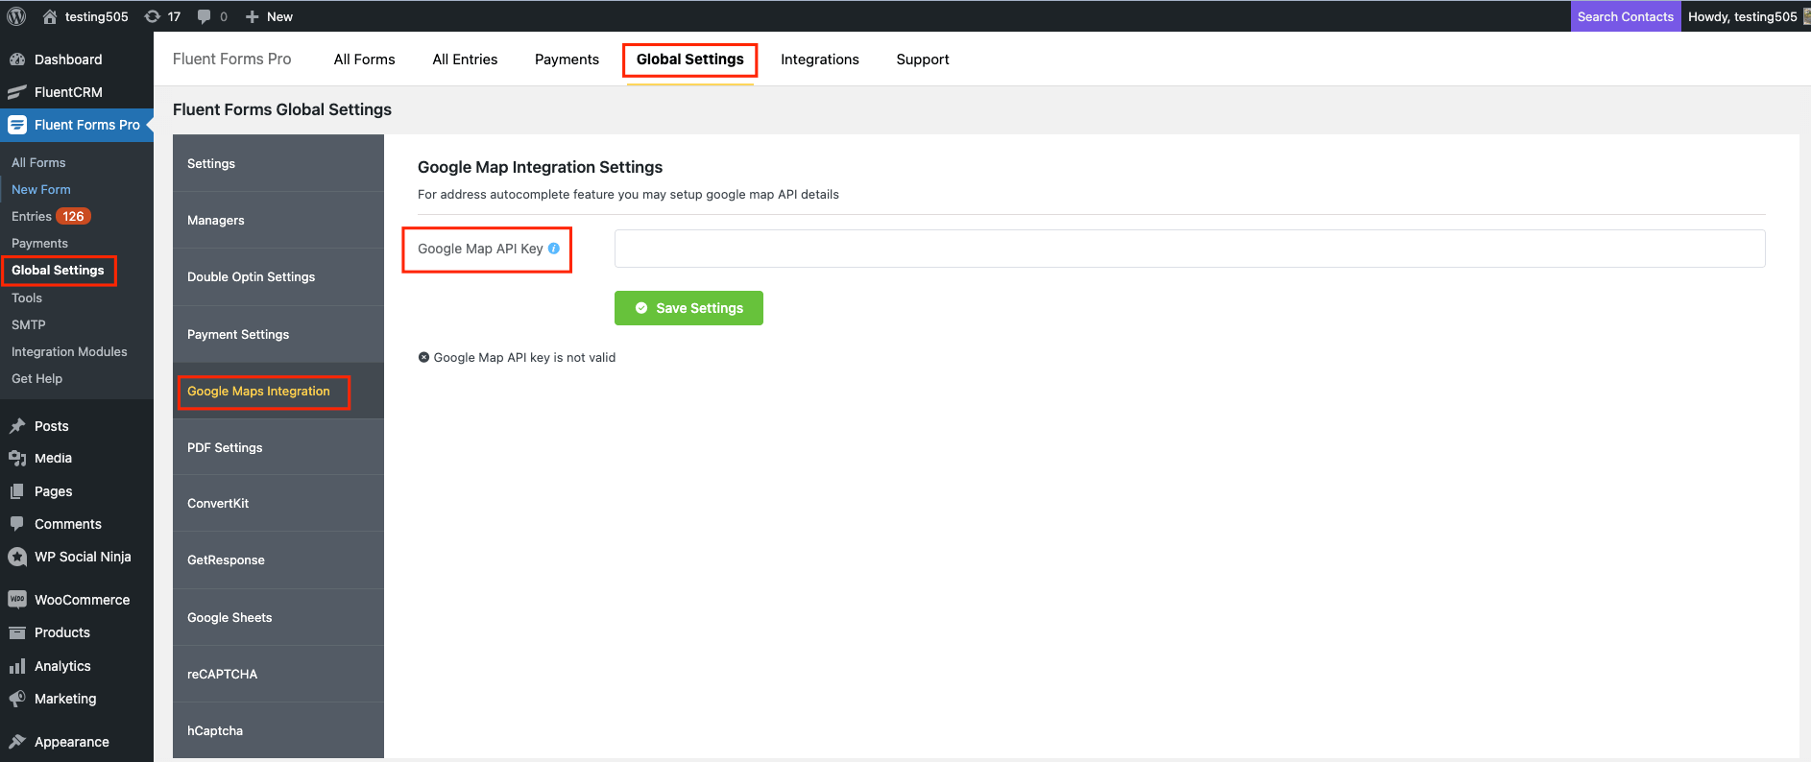This screenshot has height=762, width=1811.
Task: Open the updates icon showing 17
Action: click(152, 16)
